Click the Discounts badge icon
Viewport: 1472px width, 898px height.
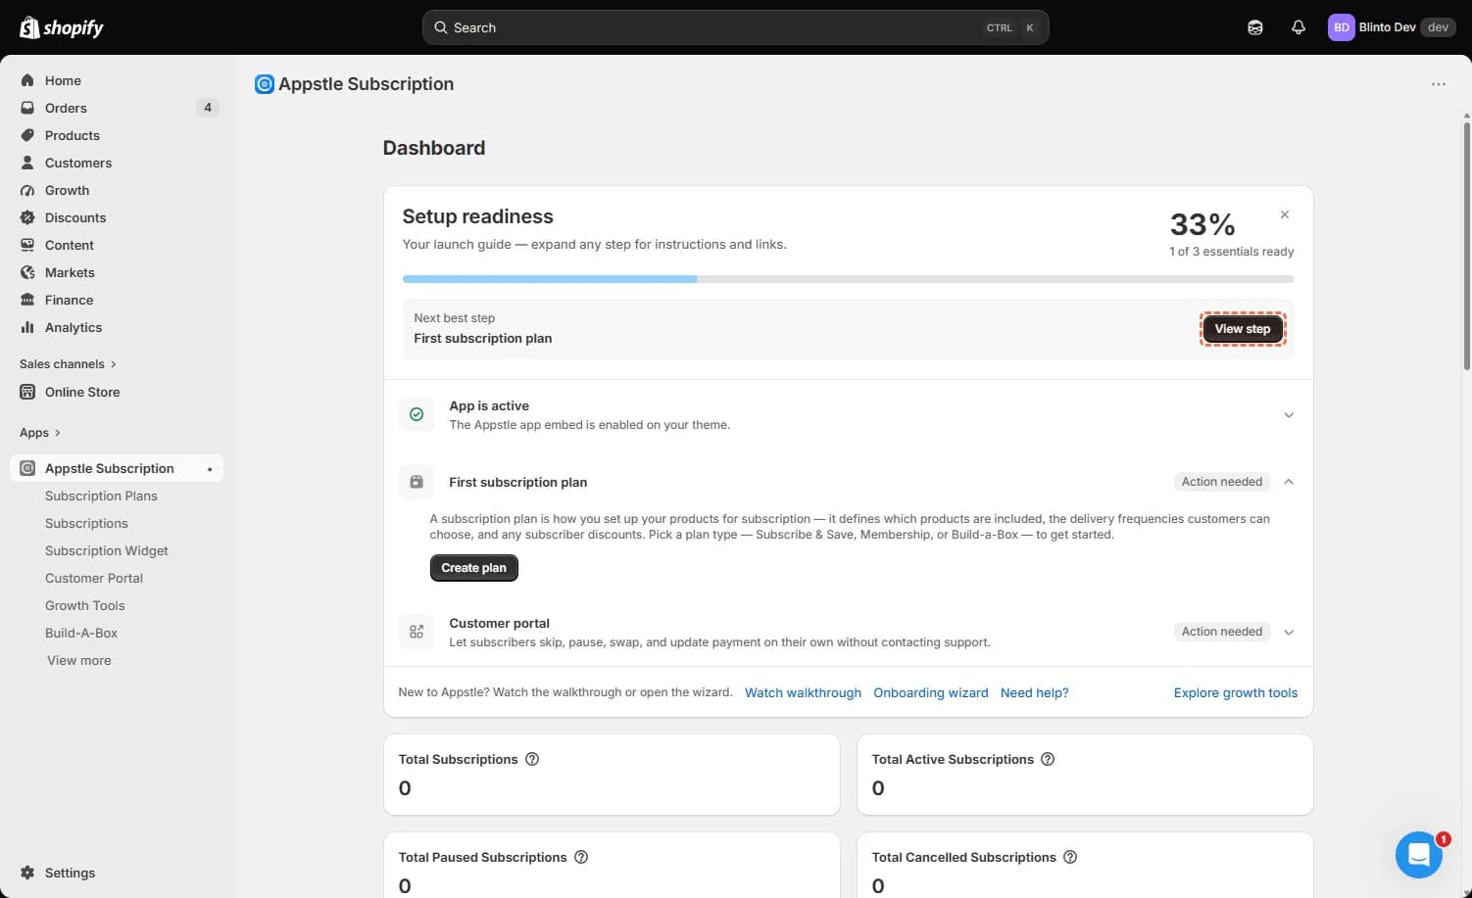tap(27, 217)
